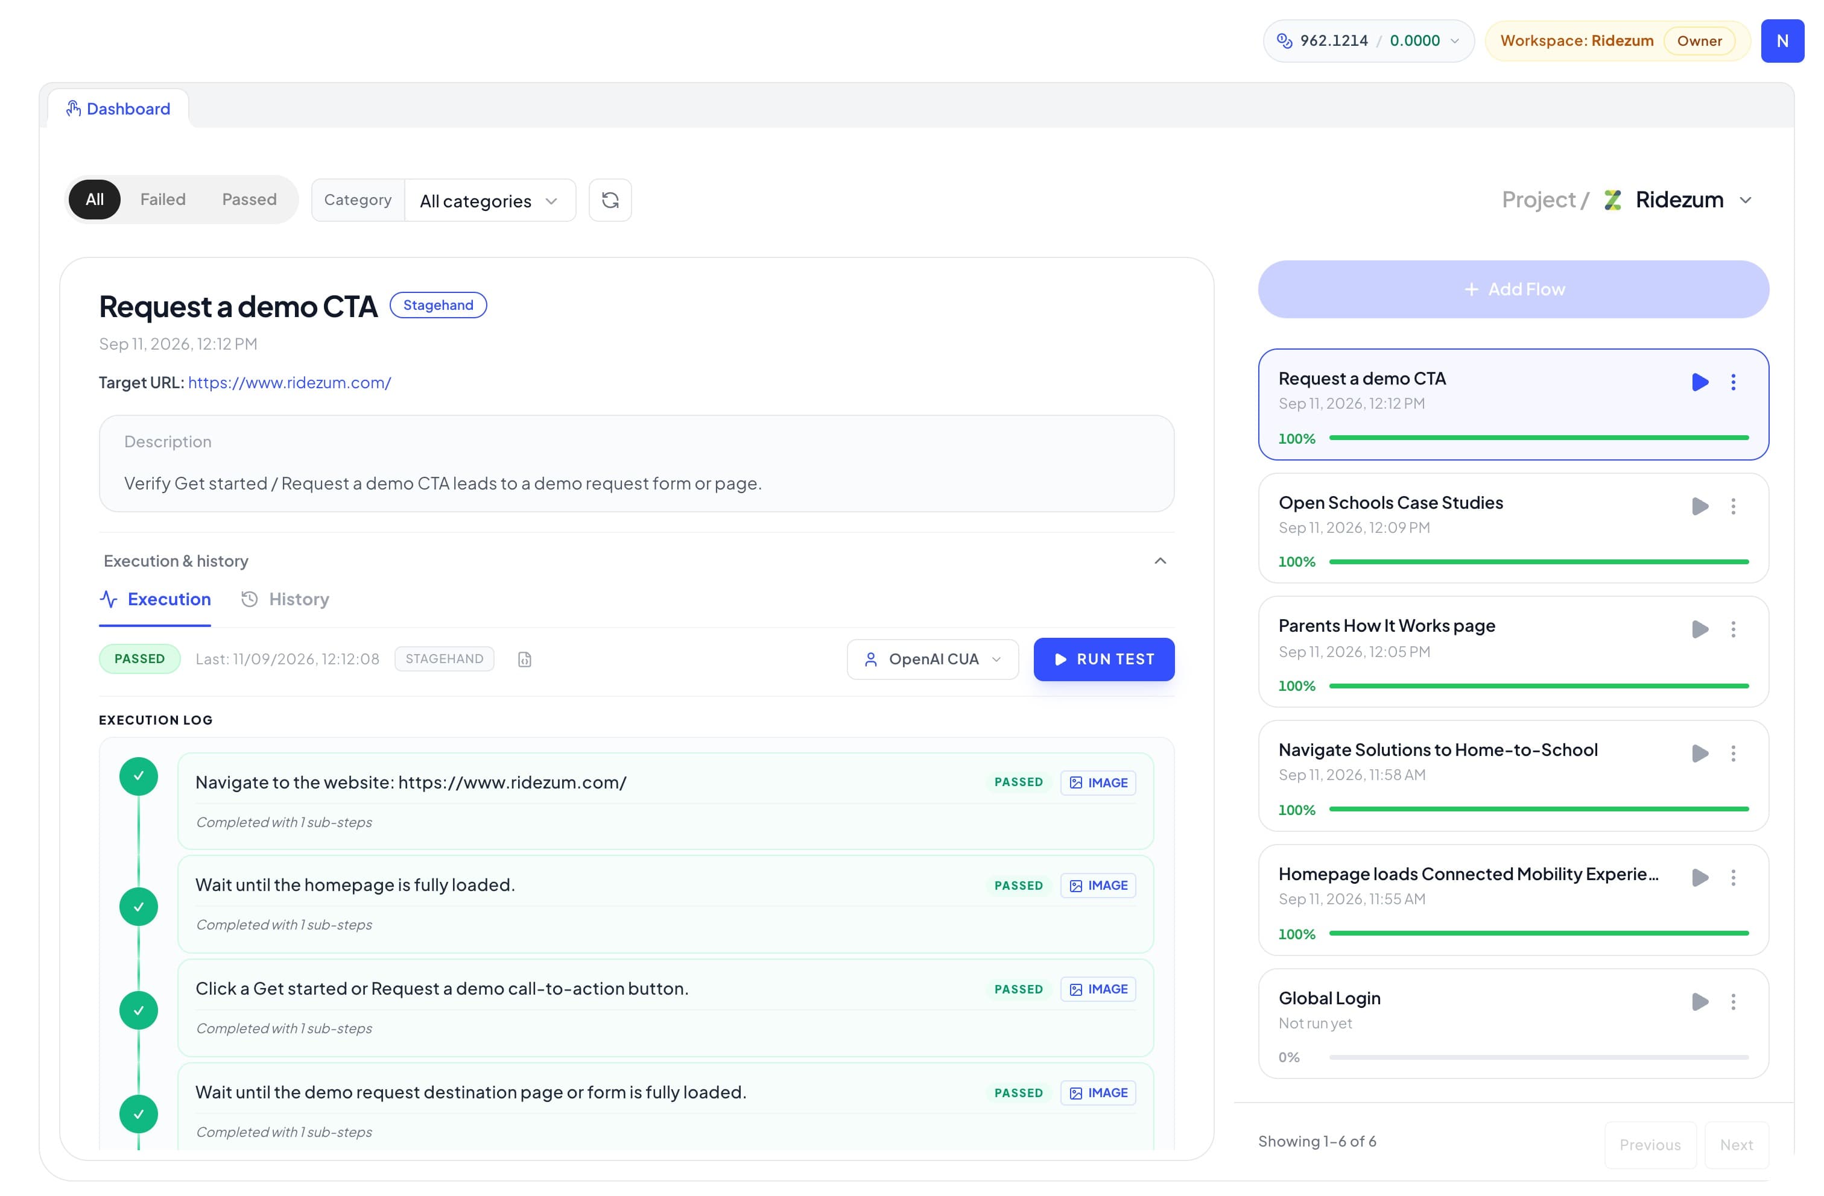This screenshot has height=1196, width=1824.
Task: Click the EXECUTION LOG heading
Action: click(x=156, y=720)
